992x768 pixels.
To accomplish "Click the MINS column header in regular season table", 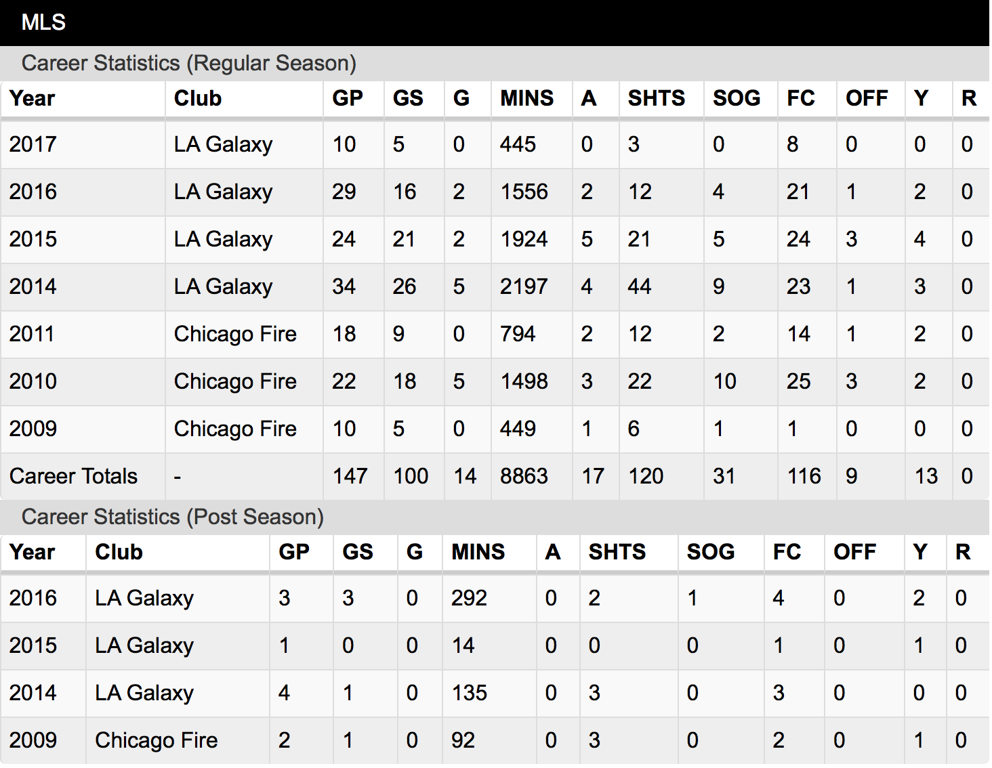I will click(527, 98).
